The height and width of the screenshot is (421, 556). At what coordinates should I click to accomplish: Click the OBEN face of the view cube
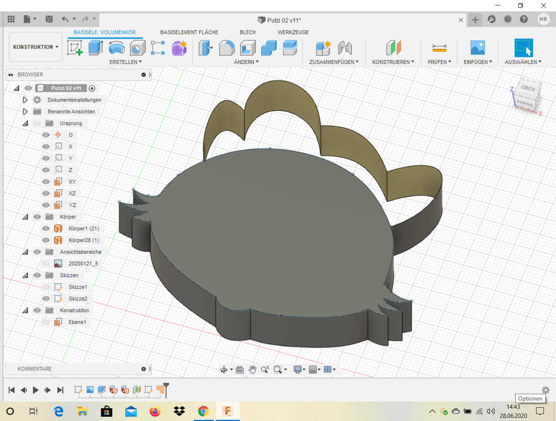(529, 88)
